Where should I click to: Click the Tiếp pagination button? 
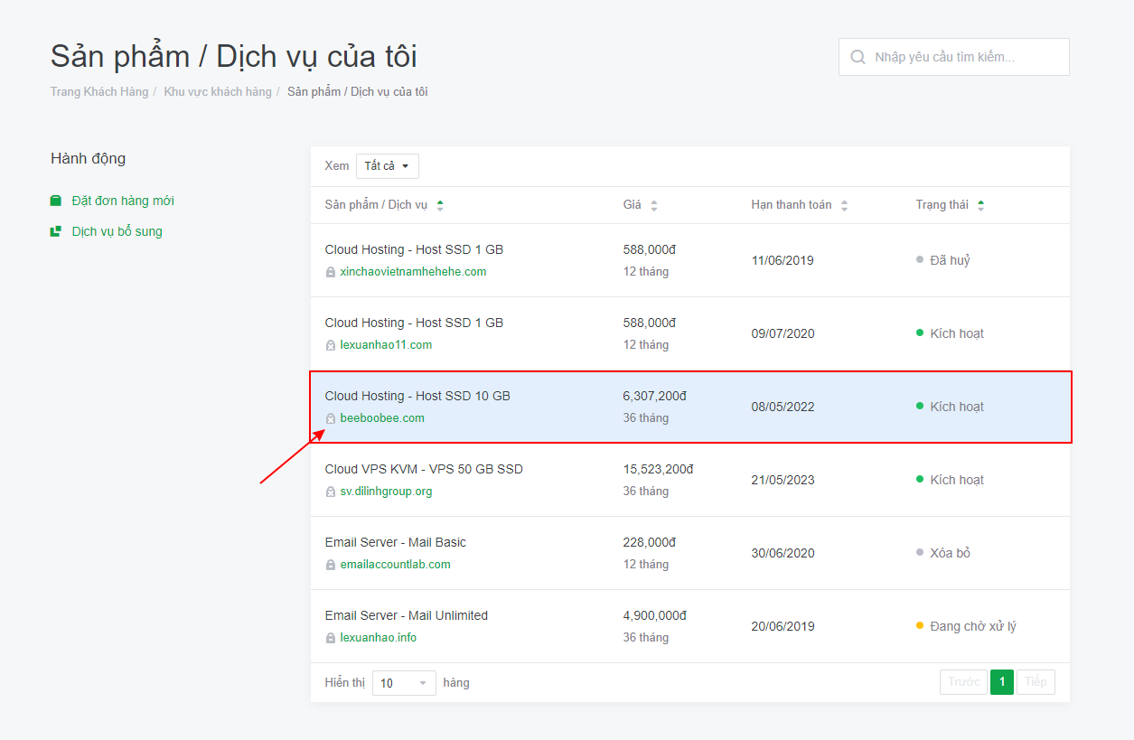[1036, 682]
